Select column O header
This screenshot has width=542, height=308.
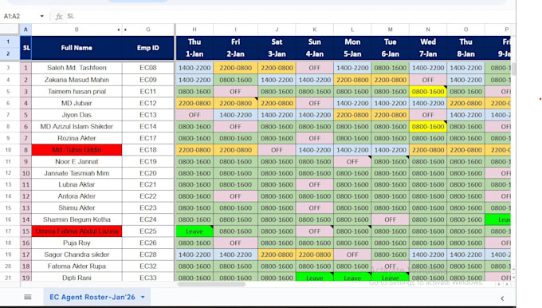(x=465, y=30)
